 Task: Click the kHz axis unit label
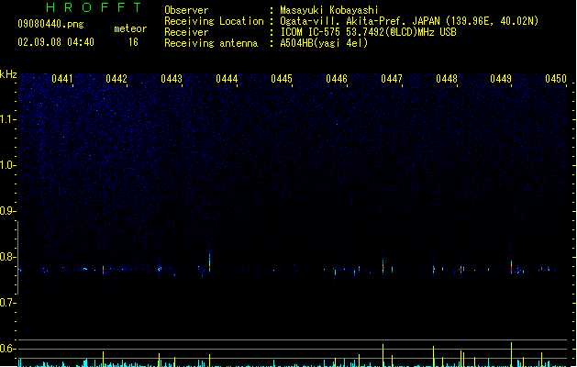[x=8, y=74]
